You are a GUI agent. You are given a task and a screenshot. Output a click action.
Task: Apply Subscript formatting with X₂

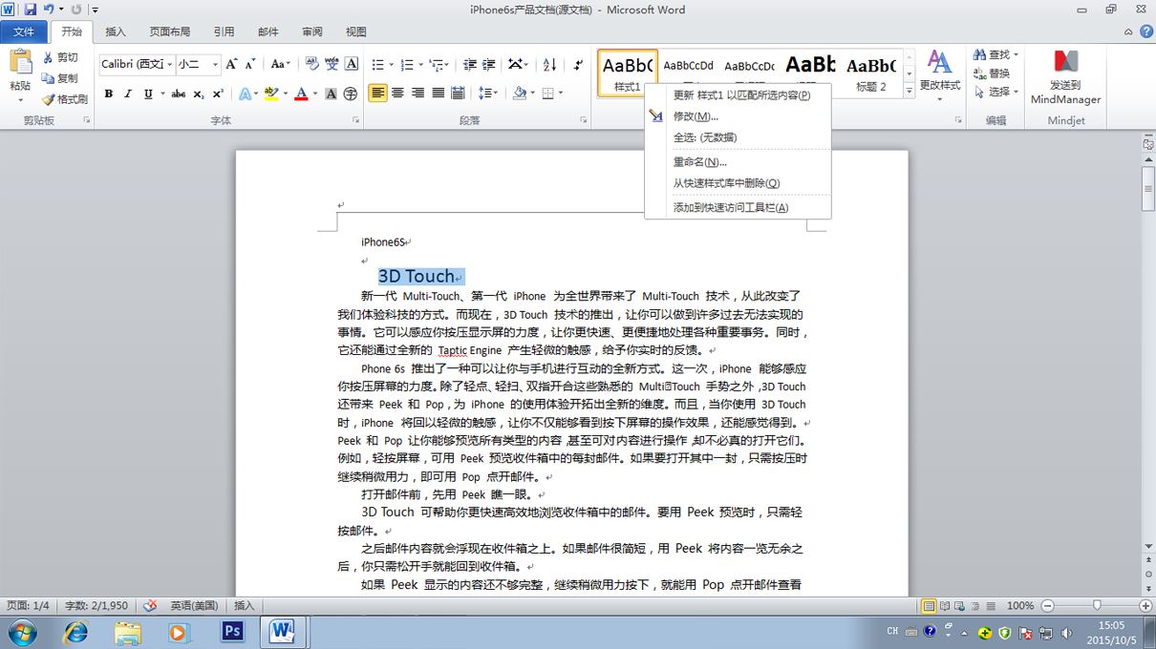pos(199,94)
